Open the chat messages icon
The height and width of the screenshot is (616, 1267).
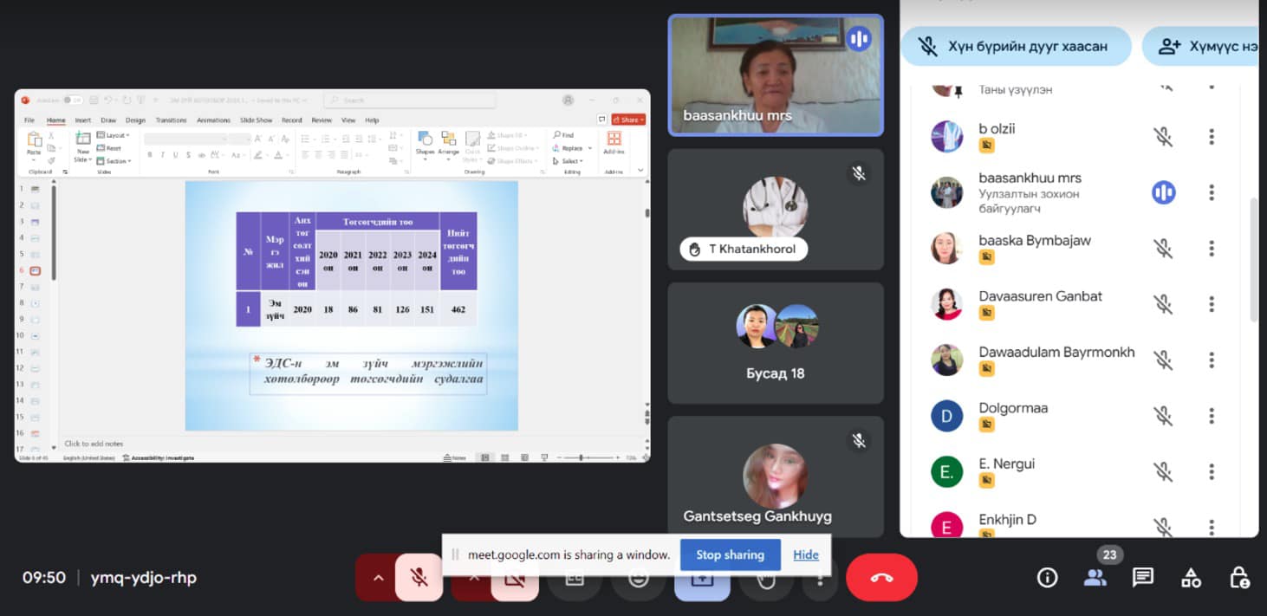(1143, 578)
